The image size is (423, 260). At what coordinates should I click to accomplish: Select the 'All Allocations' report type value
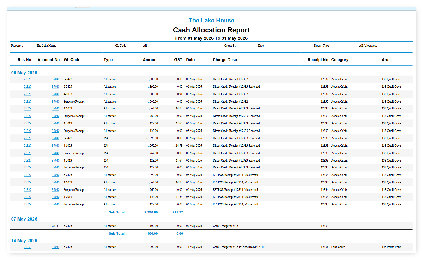pyautogui.click(x=368, y=46)
